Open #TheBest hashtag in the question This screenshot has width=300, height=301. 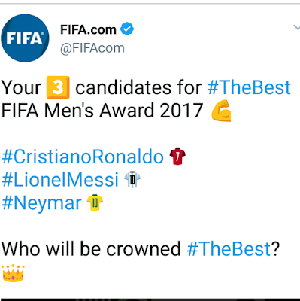pyautogui.click(x=229, y=249)
